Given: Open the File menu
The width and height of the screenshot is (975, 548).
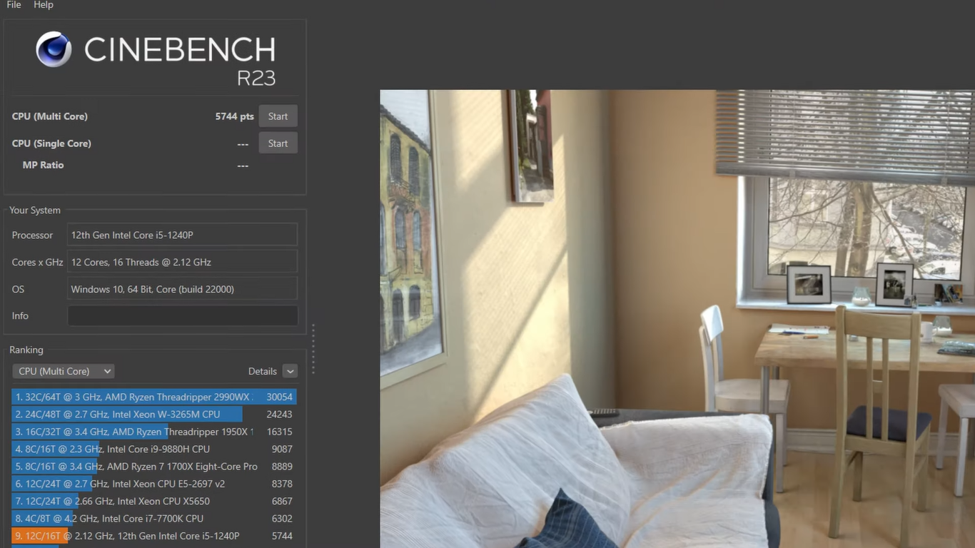Looking at the screenshot, I should point(14,5).
